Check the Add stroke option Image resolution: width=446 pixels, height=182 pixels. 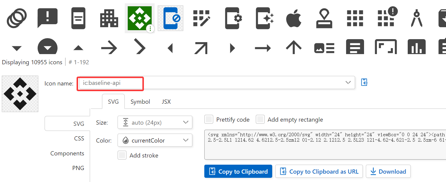click(x=122, y=155)
